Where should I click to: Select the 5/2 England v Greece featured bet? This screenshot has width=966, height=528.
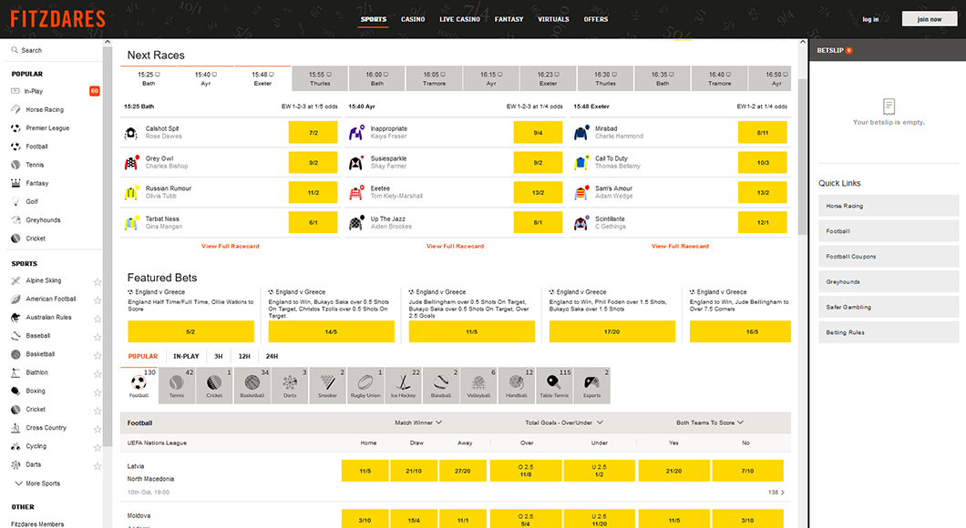point(190,331)
